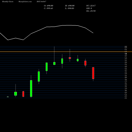
Task: Click the 469 price axis label
Action: click(126, 70)
